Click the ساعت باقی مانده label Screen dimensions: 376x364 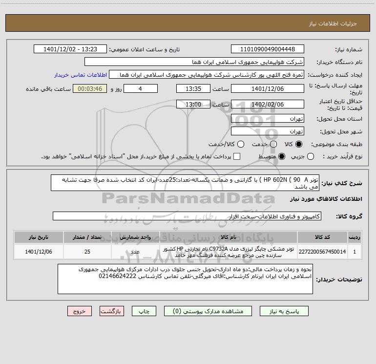point(48,89)
